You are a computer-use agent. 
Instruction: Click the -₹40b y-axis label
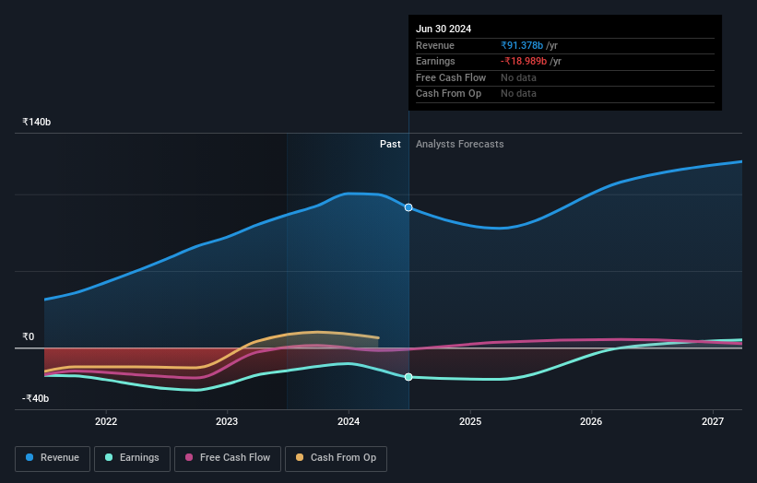coord(35,398)
